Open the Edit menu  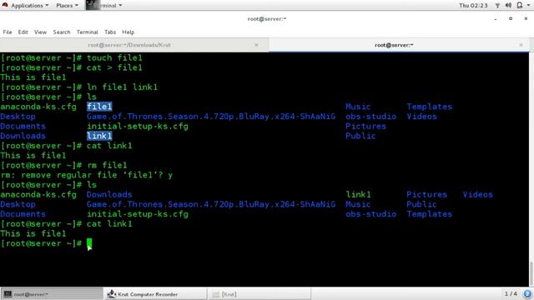23,32
